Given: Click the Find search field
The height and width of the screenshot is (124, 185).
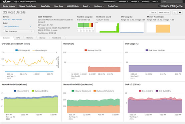Looking at the screenshot, I should pyautogui.click(x=172, y=2).
